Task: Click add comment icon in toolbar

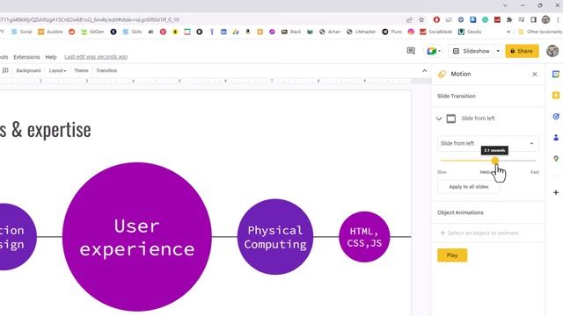Action: (x=5, y=70)
